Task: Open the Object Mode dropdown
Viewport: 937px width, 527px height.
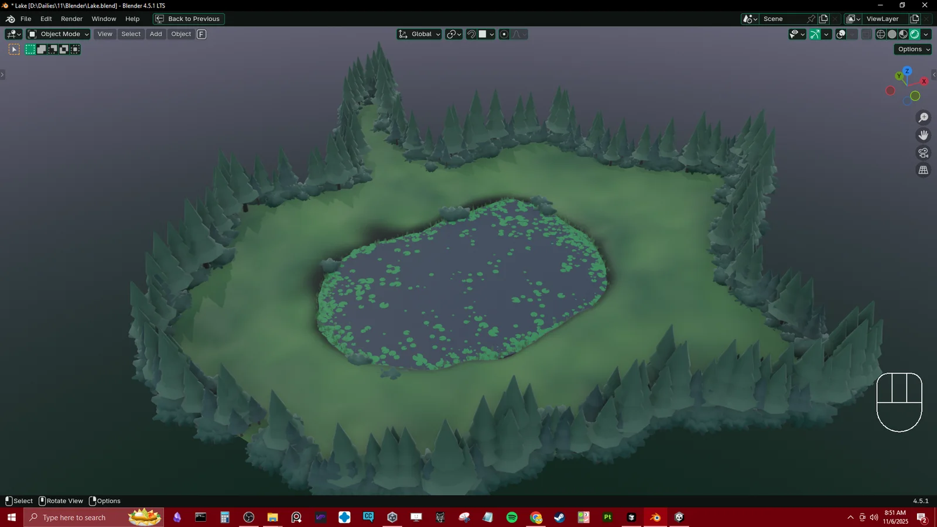Action: tap(57, 34)
